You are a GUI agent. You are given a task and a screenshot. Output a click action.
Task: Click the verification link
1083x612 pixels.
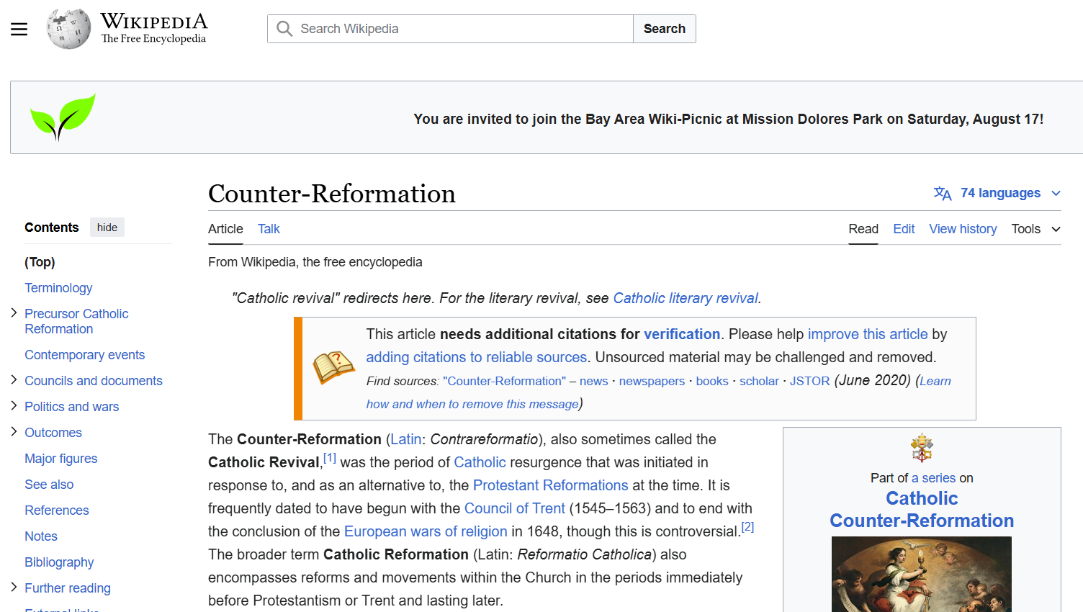click(x=682, y=334)
